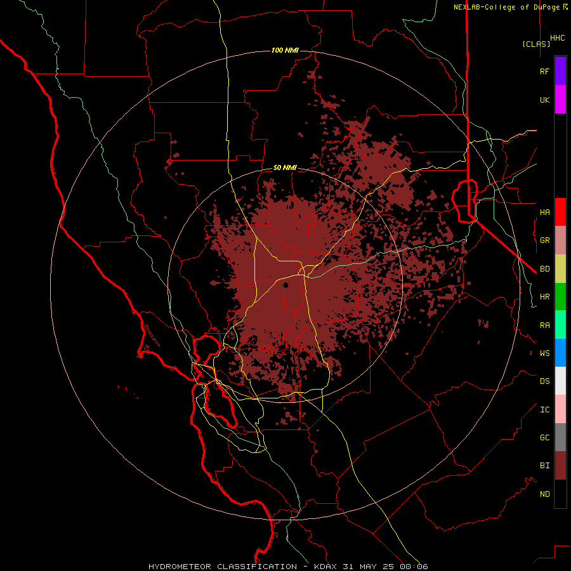Click the RF purple legend swatch
571x571 pixels.
point(560,71)
